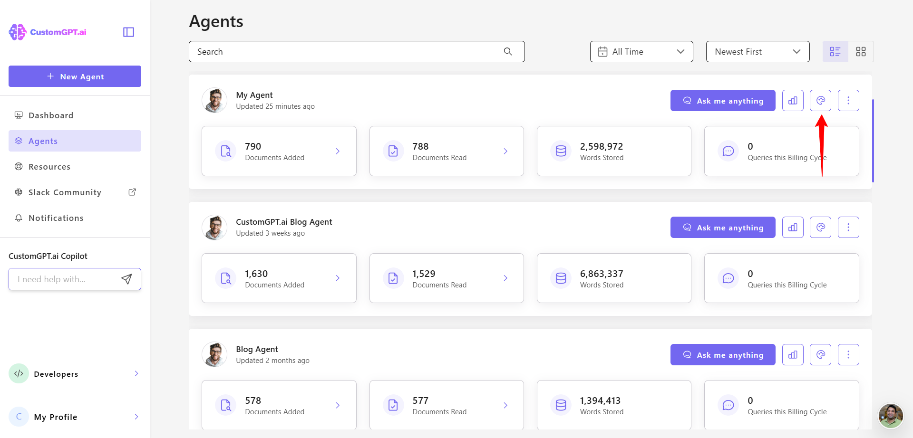The width and height of the screenshot is (913, 438).
Task: Open Resources page
Action: (x=75, y=167)
